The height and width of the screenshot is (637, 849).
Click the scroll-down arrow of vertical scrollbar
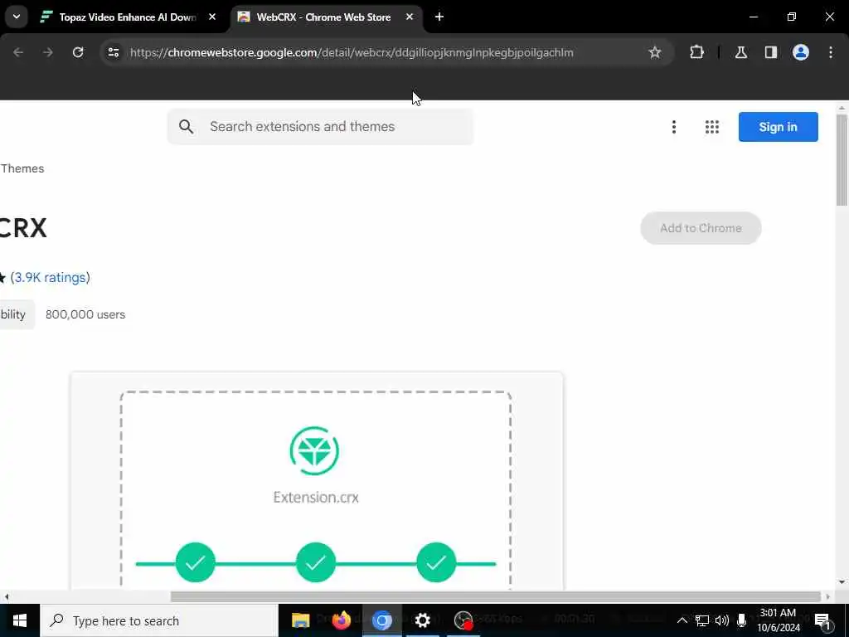[x=842, y=582]
